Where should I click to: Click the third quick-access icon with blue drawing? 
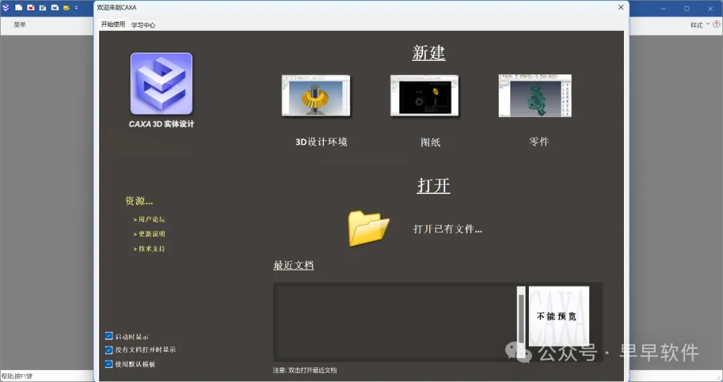click(x=42, y=7)
